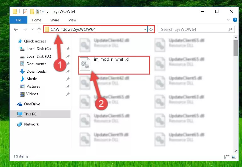Viewport: 242px width, 167px height.
Task: Click the scrollbar up arrow
Action: 236,38
